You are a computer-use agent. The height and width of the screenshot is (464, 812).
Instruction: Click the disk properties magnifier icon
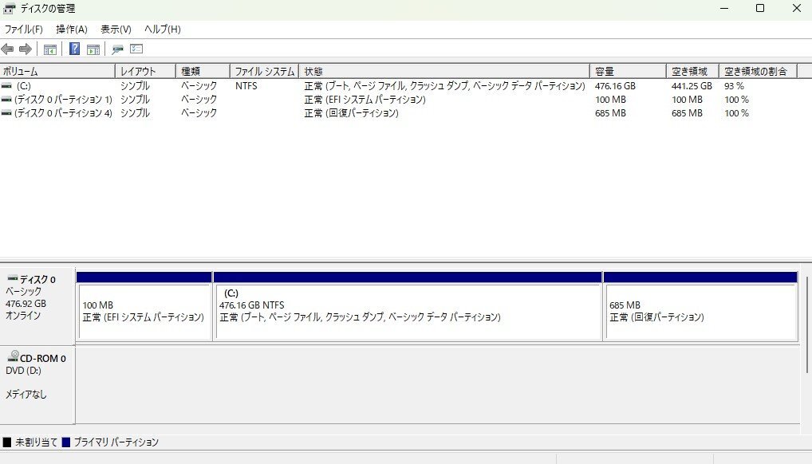click(x=117, y=49)
